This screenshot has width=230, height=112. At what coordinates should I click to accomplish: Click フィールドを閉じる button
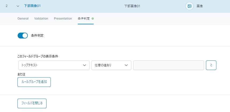pyautogui.click(x=32, y=103)
